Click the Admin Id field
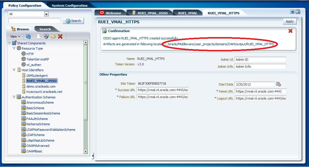 260,60
